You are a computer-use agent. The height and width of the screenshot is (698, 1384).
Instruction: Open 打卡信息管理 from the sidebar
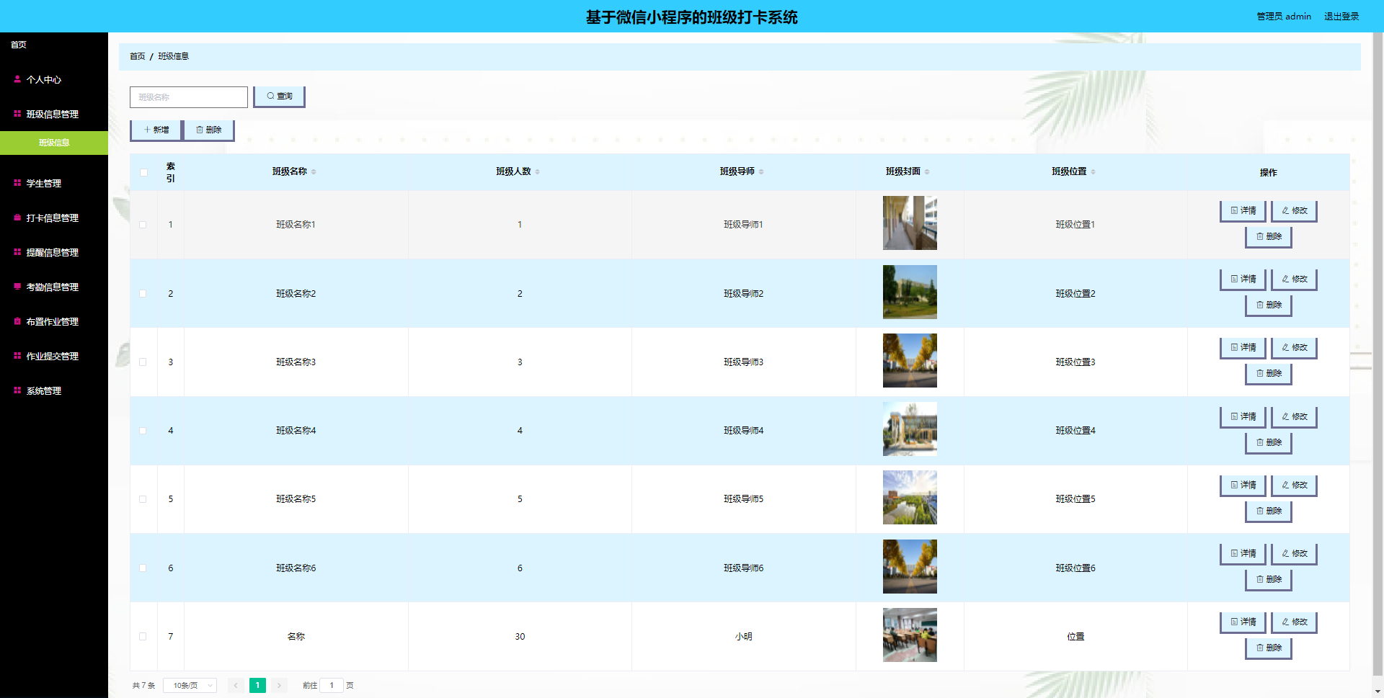click(52, 218)
